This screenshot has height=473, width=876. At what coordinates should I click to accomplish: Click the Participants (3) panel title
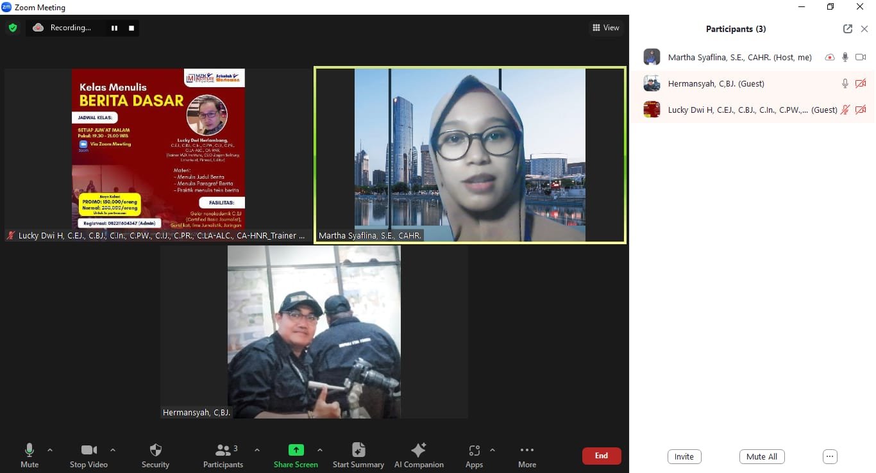click(736, 29)
